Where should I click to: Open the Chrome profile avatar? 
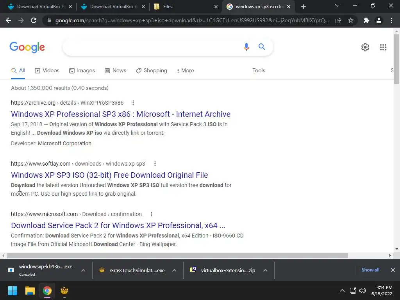point(379,20)
